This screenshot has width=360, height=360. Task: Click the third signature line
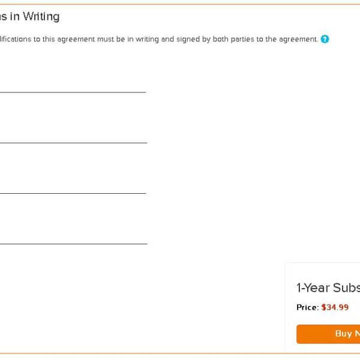click(72, 193)
